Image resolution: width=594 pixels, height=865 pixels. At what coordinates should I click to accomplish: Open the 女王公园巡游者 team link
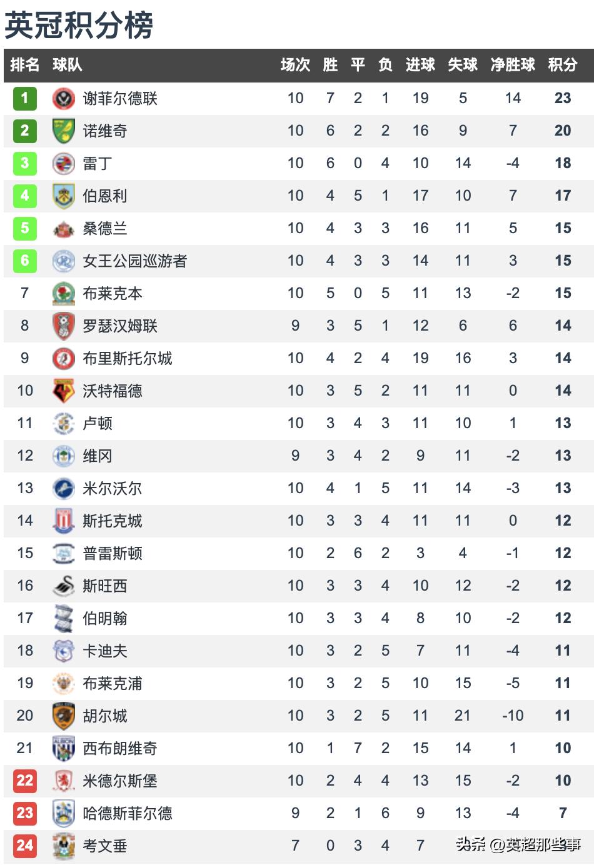[x=135, y=261]
